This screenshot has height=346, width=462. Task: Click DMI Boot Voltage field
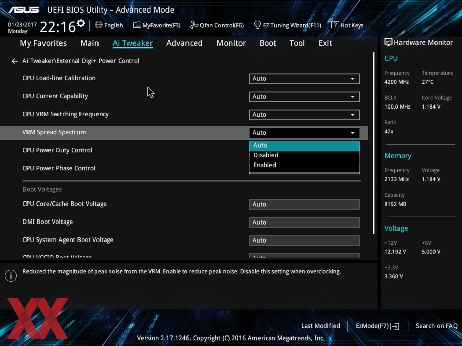[304, 223]
